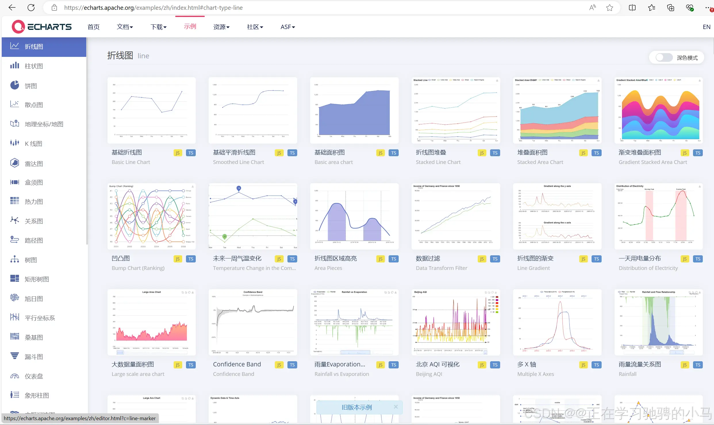Switch language with EN link
714x425 pixels.
point(707,27)
